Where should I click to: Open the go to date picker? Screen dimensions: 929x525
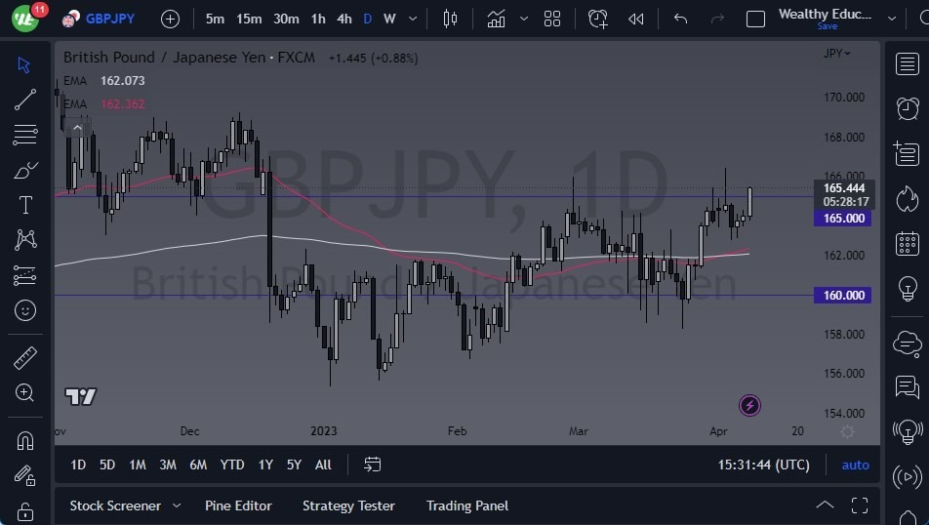(372, 464)
